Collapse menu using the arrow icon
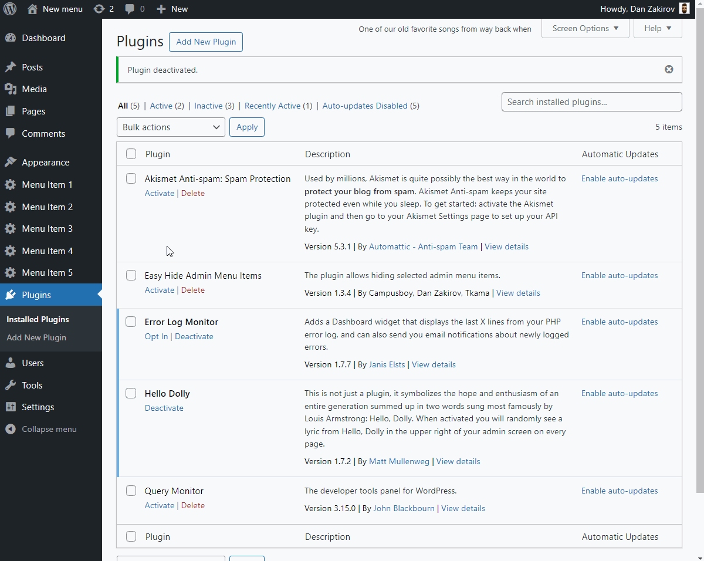This screenshot has height=561, width=704. click(x=11, y=429)
